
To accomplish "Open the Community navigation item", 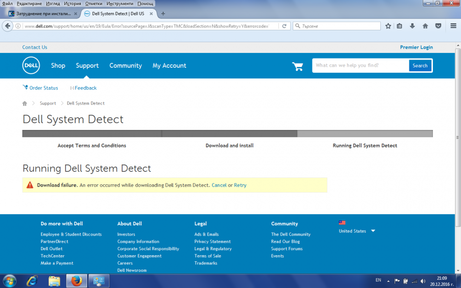I will point(125,65).
